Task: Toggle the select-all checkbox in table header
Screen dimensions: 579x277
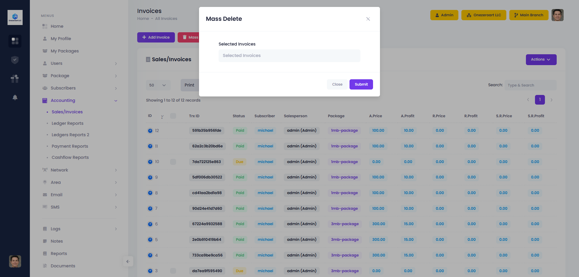Action: 173,116
